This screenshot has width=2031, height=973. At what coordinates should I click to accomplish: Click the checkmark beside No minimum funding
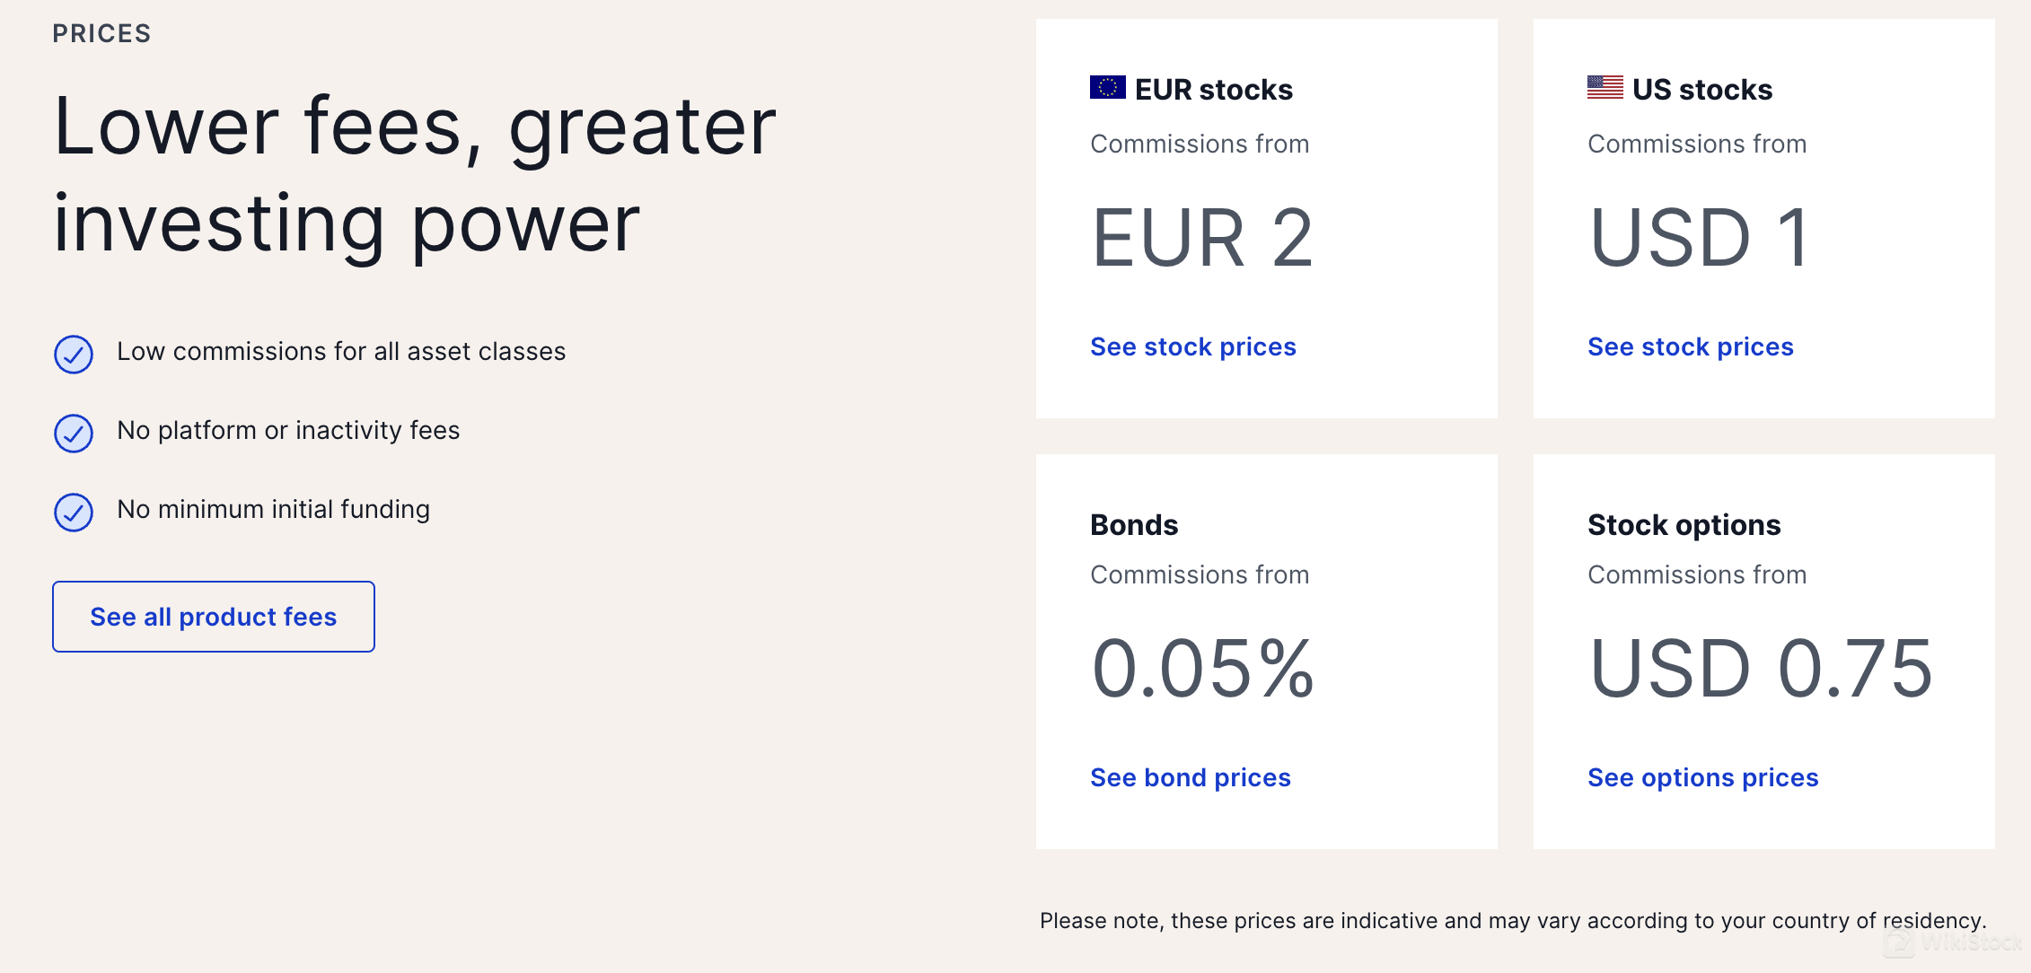tap(74, 513)
